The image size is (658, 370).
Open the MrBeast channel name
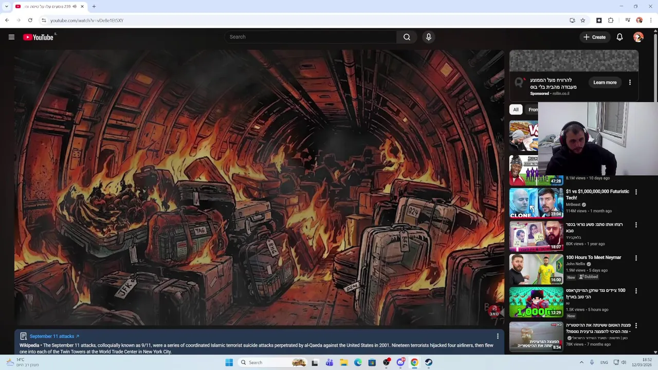(573, 205)
